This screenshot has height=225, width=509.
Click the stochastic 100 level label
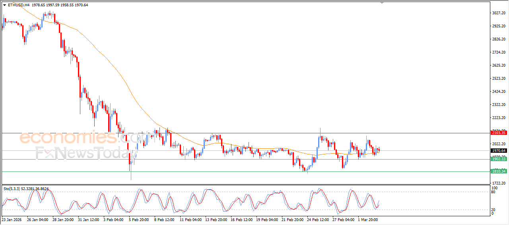[x=494, y=188]
